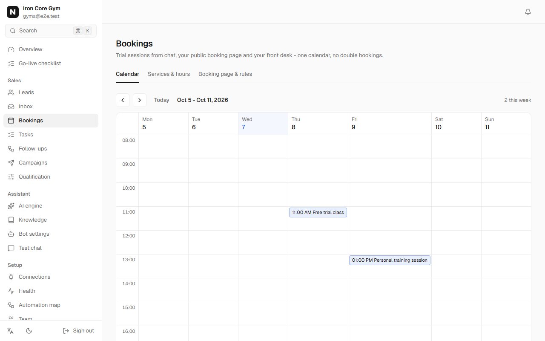Click the gyms@e2e.test account email
545x341 pixels.
pyautogui.click(x=41, y=16)
